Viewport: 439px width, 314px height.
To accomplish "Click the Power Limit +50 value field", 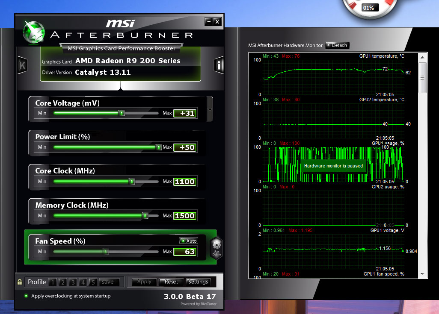I will pos(185,147).
